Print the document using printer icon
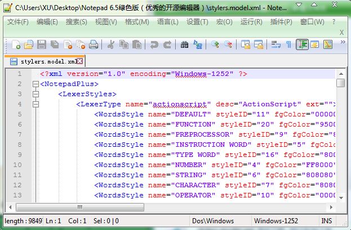 click(94, 44)
